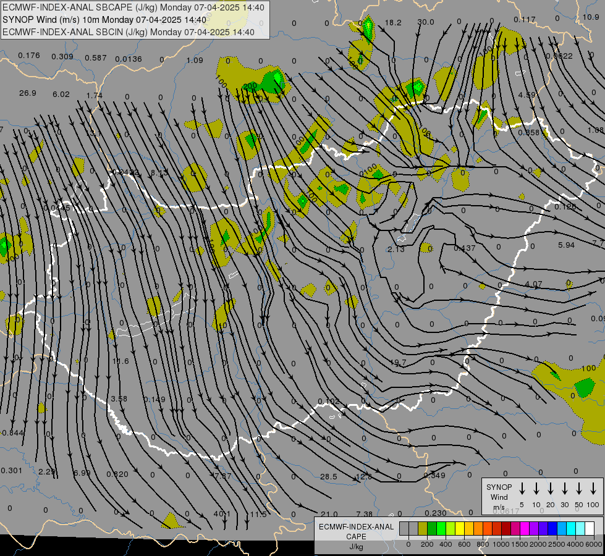Pick the pure blue swatch before 2500 tick

tap(552, 528)
